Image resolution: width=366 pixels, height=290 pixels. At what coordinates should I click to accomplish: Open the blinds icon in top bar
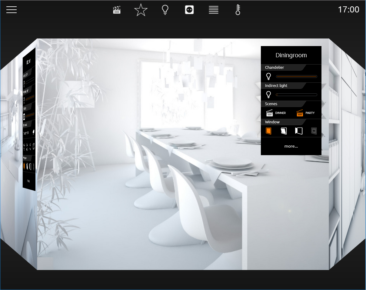(214, 10)
